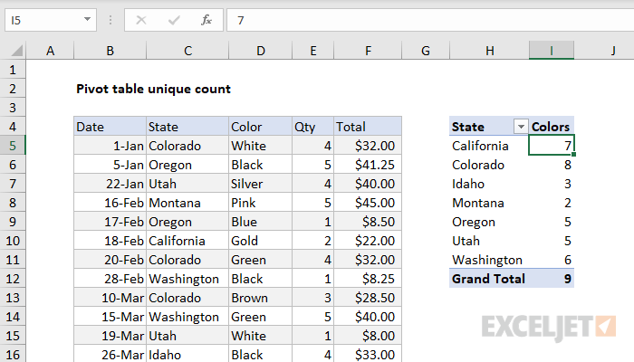The width and height of the screenshot is (634, 362).
Task: Click the enter checkmark formula bar icon
Action: pyautogui.click(x=176, y=19)
